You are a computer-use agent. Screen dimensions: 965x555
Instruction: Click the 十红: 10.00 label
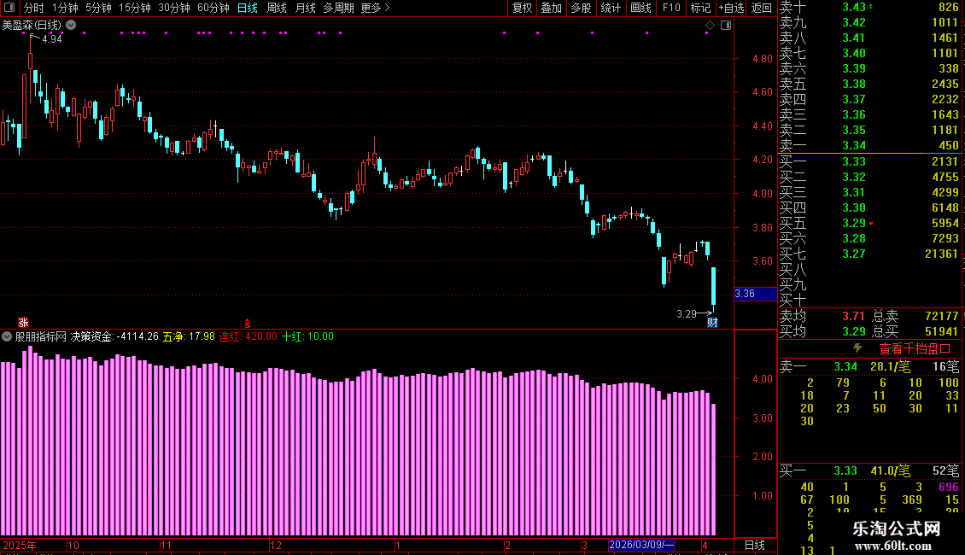307,336
